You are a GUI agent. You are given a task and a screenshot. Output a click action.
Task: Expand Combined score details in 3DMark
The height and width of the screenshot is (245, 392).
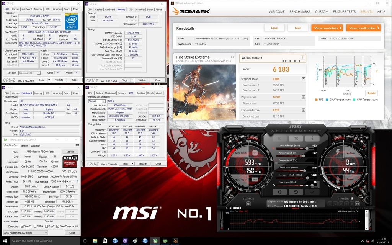(304, 110)
